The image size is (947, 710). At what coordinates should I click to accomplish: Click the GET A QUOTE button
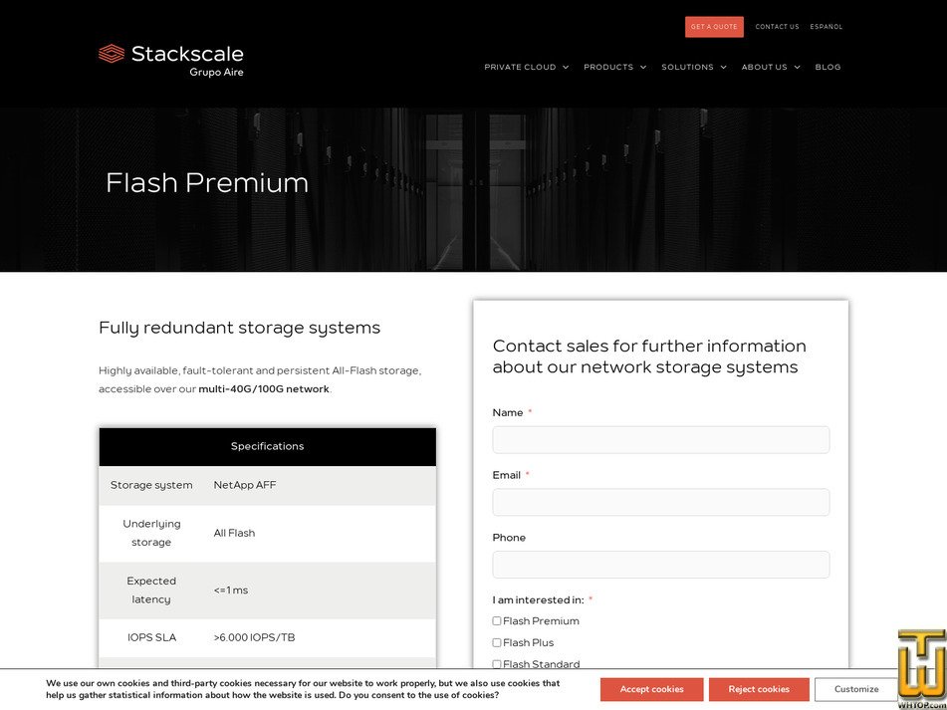[x=714, y=27]
